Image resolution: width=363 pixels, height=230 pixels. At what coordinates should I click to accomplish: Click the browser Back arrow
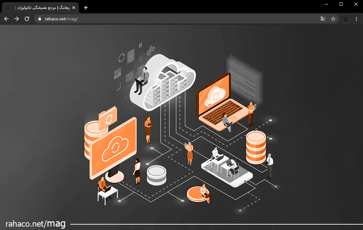point(6,19)
